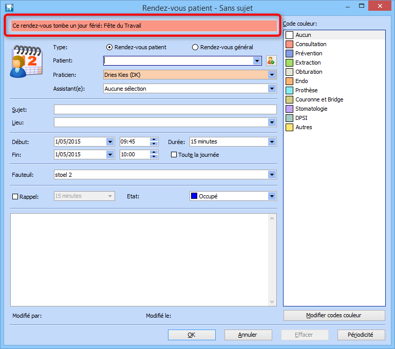395x349 pixels.
Task: Open the Patient dropdown arrow
Action: point(257,61)
